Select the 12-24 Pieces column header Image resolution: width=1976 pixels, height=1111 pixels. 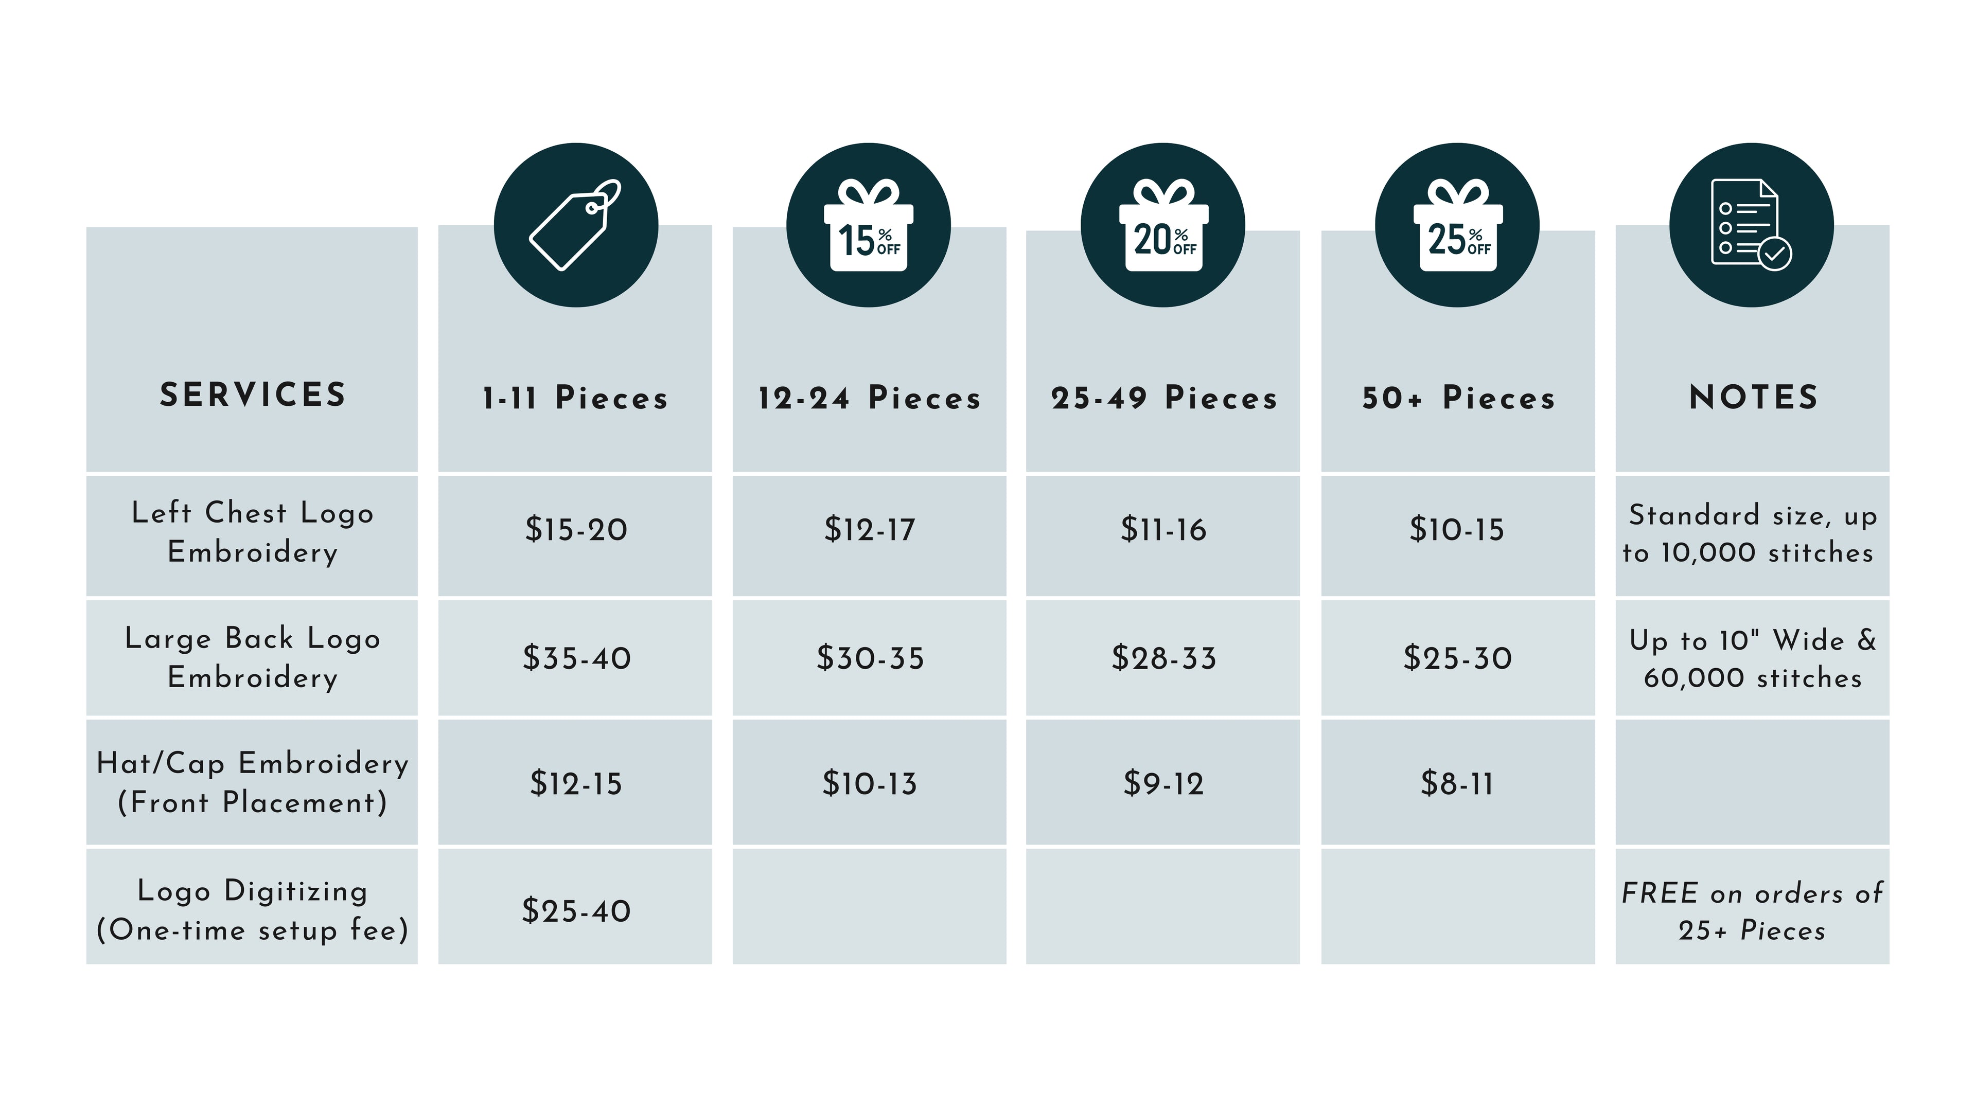pyautogui.click(x=869, y=398)
